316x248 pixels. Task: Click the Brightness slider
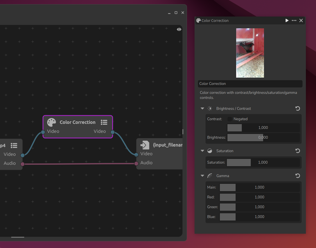click(263, 138)
